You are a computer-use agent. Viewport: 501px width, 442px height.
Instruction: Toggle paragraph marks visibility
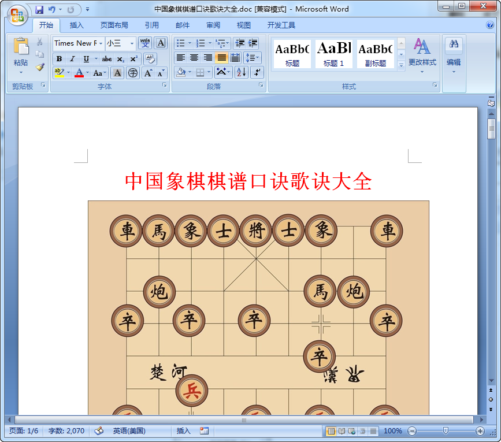point(257,72)
